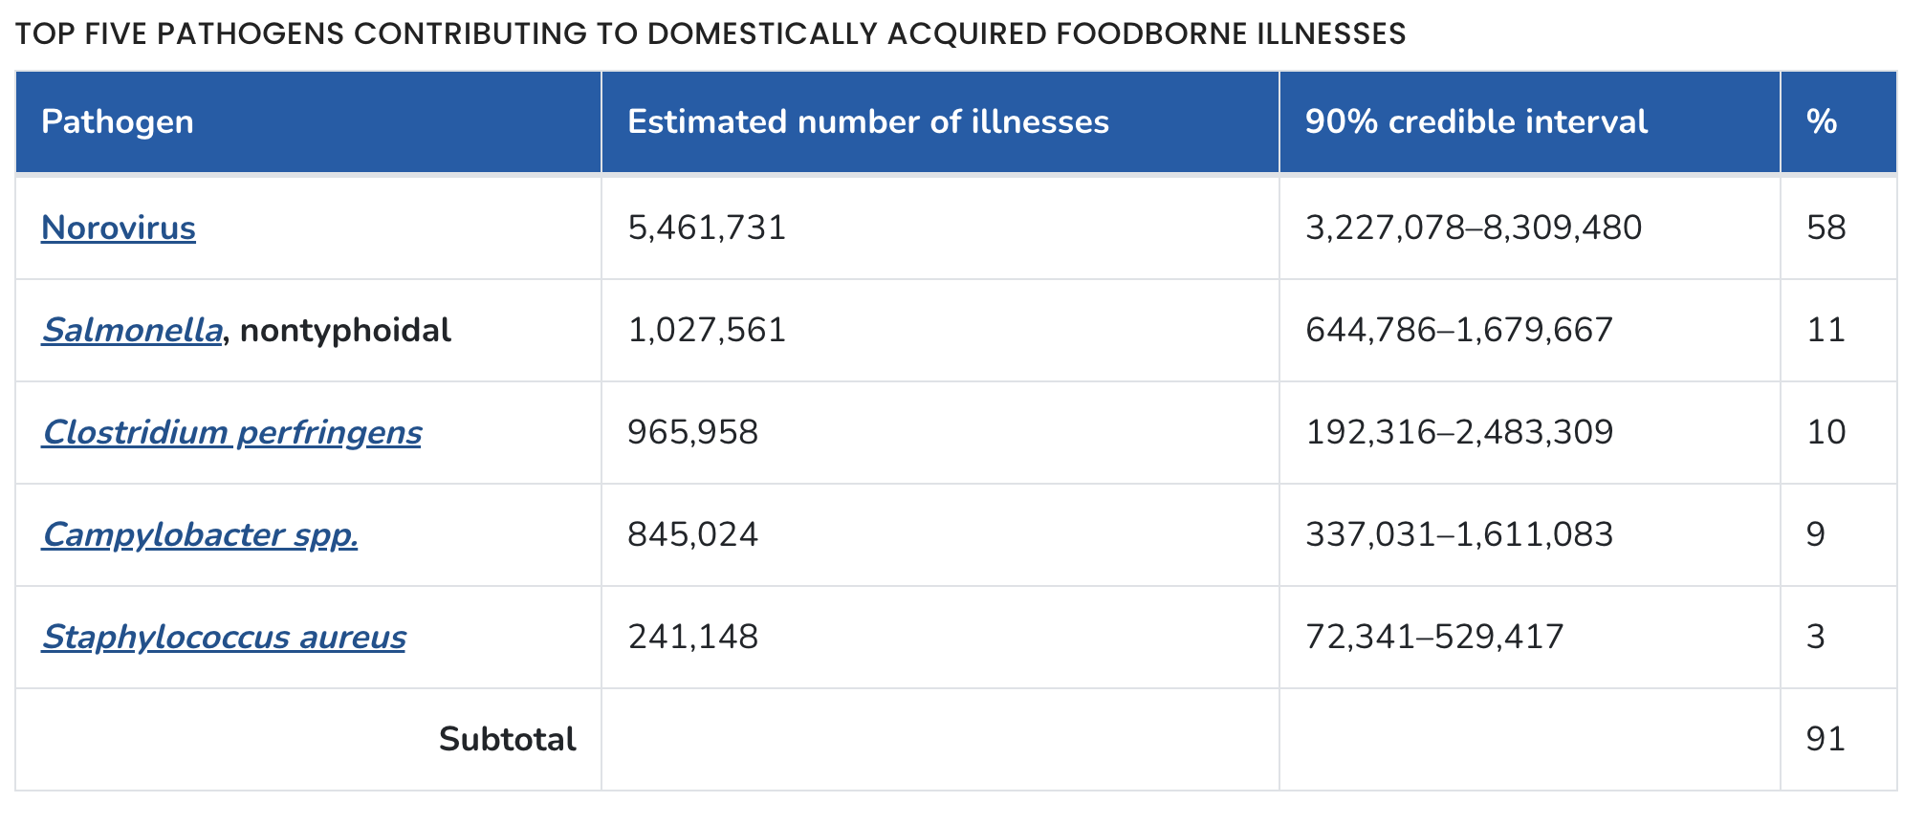Click the table title heading text
This screenshot has width=1924, height=824.
(x=711, y=34)
